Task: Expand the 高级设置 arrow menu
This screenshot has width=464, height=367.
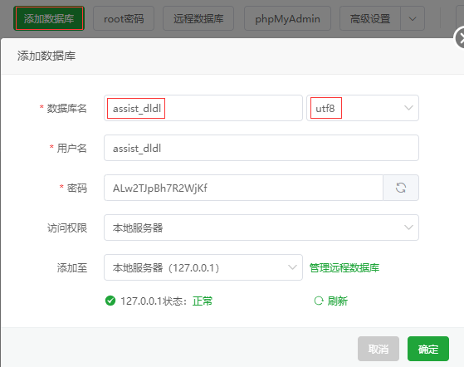Action: pyautogui.click(x=413, y=19)
